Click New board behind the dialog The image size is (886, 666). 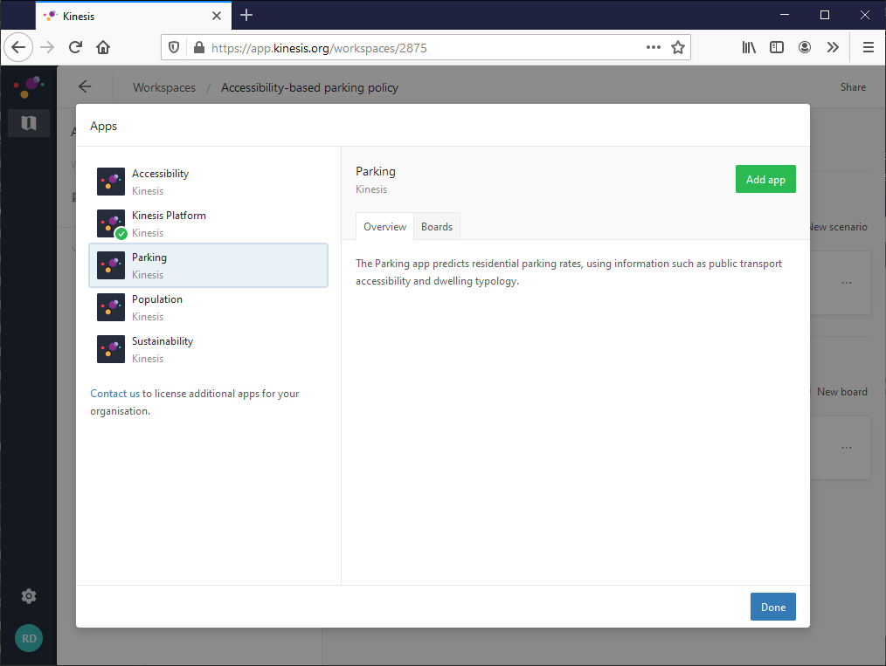[x=841, y=392]
